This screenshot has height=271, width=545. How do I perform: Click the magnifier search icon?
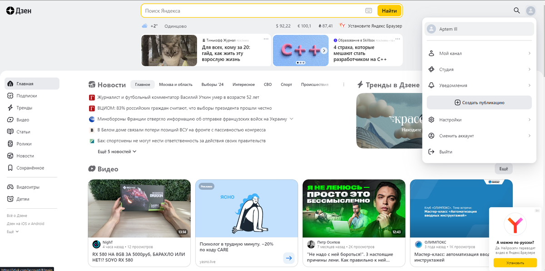point(517,10)
